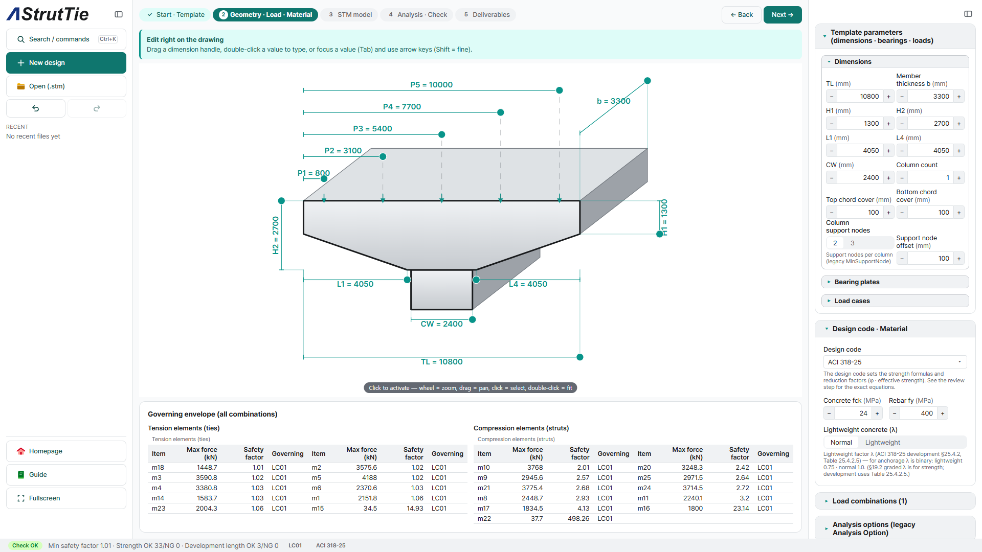
Task: Select the P5 = 10000 load handle
Action: click(560, 90)
